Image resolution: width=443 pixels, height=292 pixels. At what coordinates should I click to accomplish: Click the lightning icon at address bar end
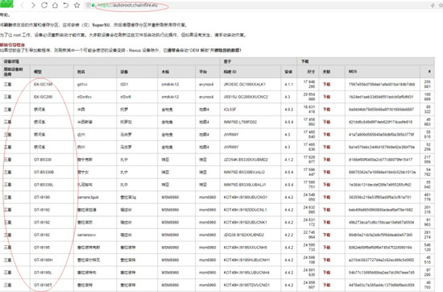pyautogui.click(x=433, y=6)
